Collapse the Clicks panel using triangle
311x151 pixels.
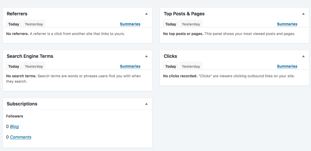pos(303,56)
